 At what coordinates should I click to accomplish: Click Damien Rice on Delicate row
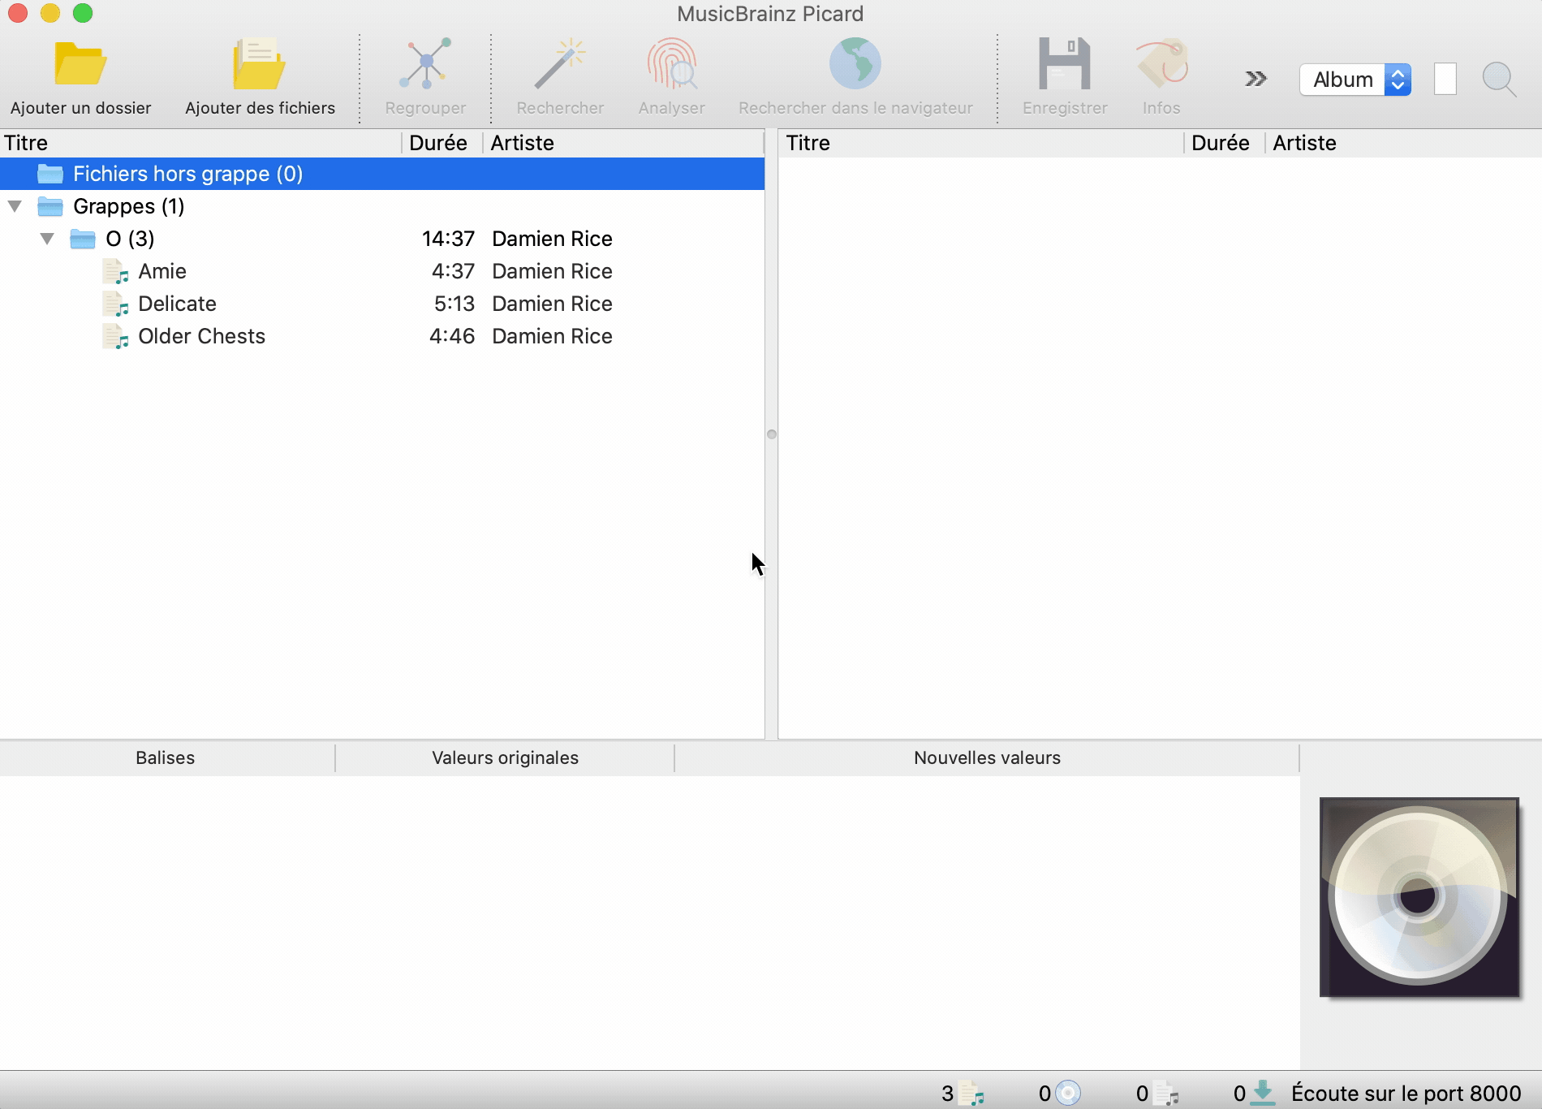point(552,304)
